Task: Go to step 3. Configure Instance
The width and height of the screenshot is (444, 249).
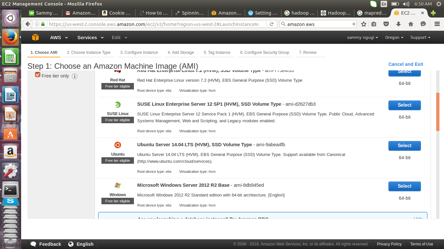Action: tap(139, 53)
